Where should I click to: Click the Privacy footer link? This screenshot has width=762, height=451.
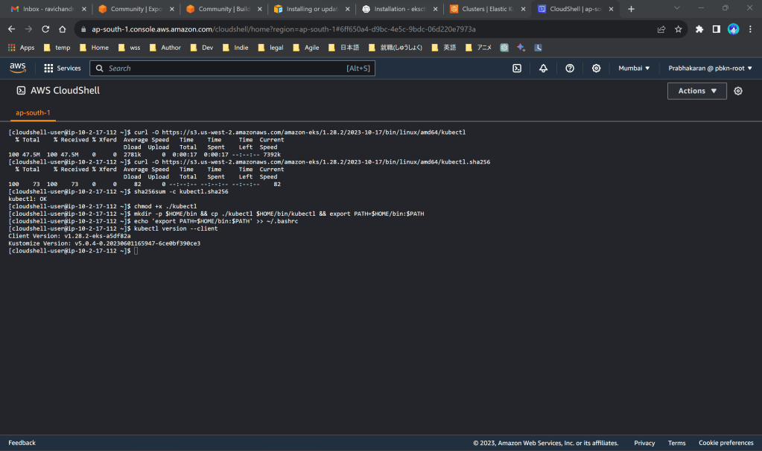(x=644, y=443)
